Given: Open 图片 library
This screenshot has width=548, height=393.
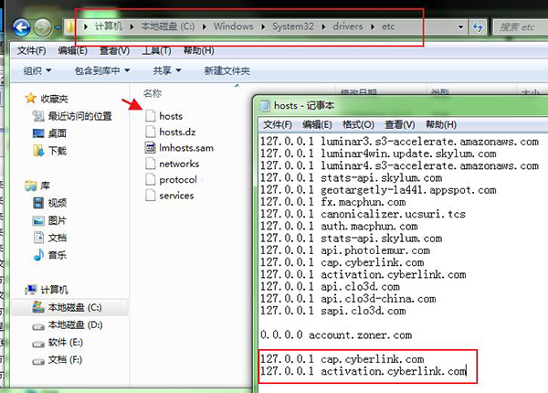Looking at the screenshot, I should click(49, 220).
